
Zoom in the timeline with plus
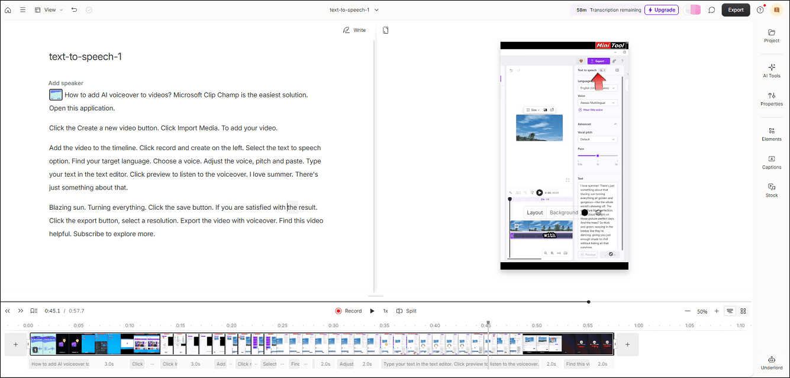pos(717,311)
